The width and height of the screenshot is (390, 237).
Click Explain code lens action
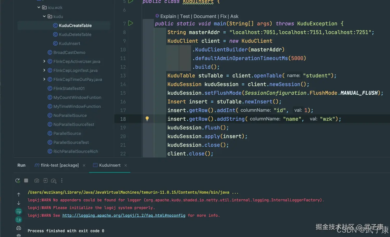[168, 16]
